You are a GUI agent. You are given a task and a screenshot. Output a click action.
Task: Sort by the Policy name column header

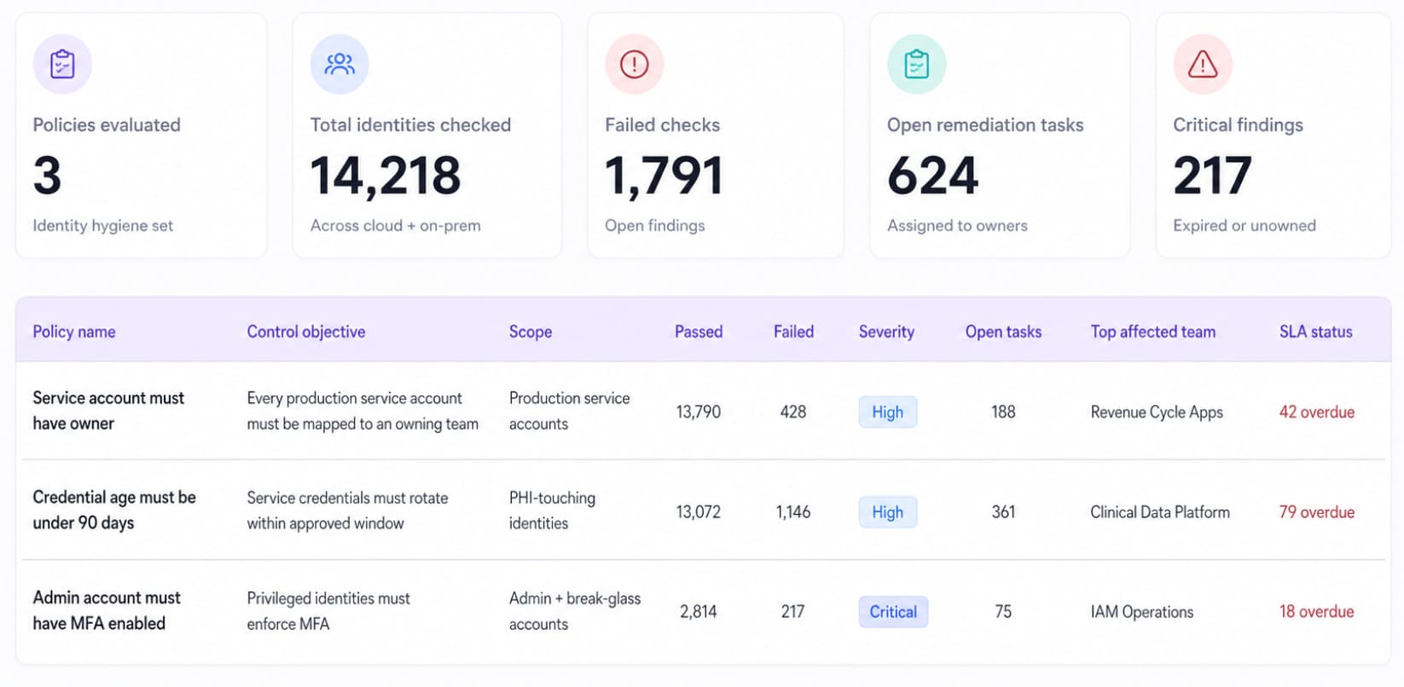[74, 332]
